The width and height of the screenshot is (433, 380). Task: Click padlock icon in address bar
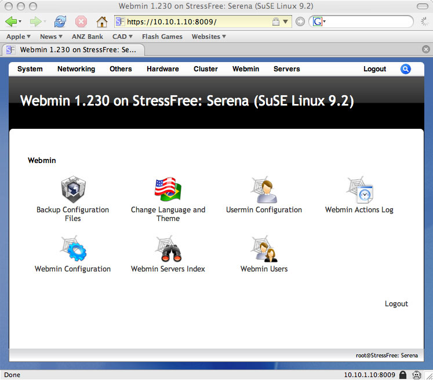275,21
